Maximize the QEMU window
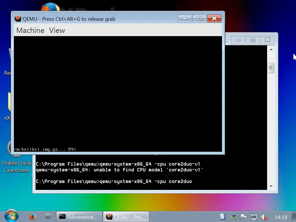Image resolution: width=296 pixels, height=222 pixels. click(x=199, y=18)
